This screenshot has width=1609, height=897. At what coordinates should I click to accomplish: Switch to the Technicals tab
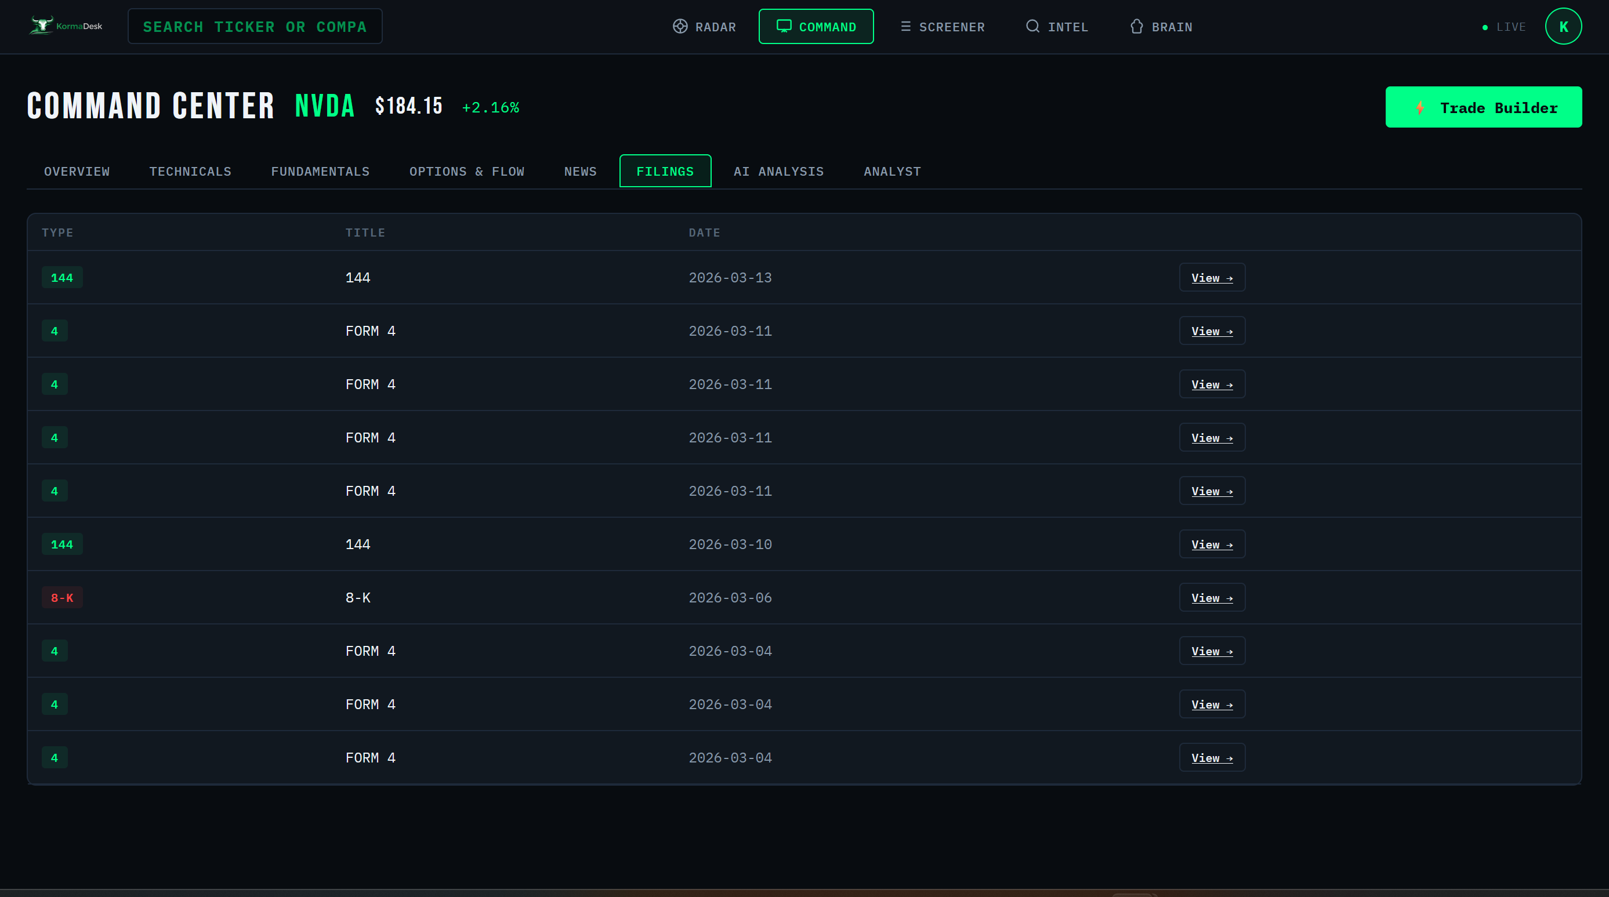pos(190,171)
